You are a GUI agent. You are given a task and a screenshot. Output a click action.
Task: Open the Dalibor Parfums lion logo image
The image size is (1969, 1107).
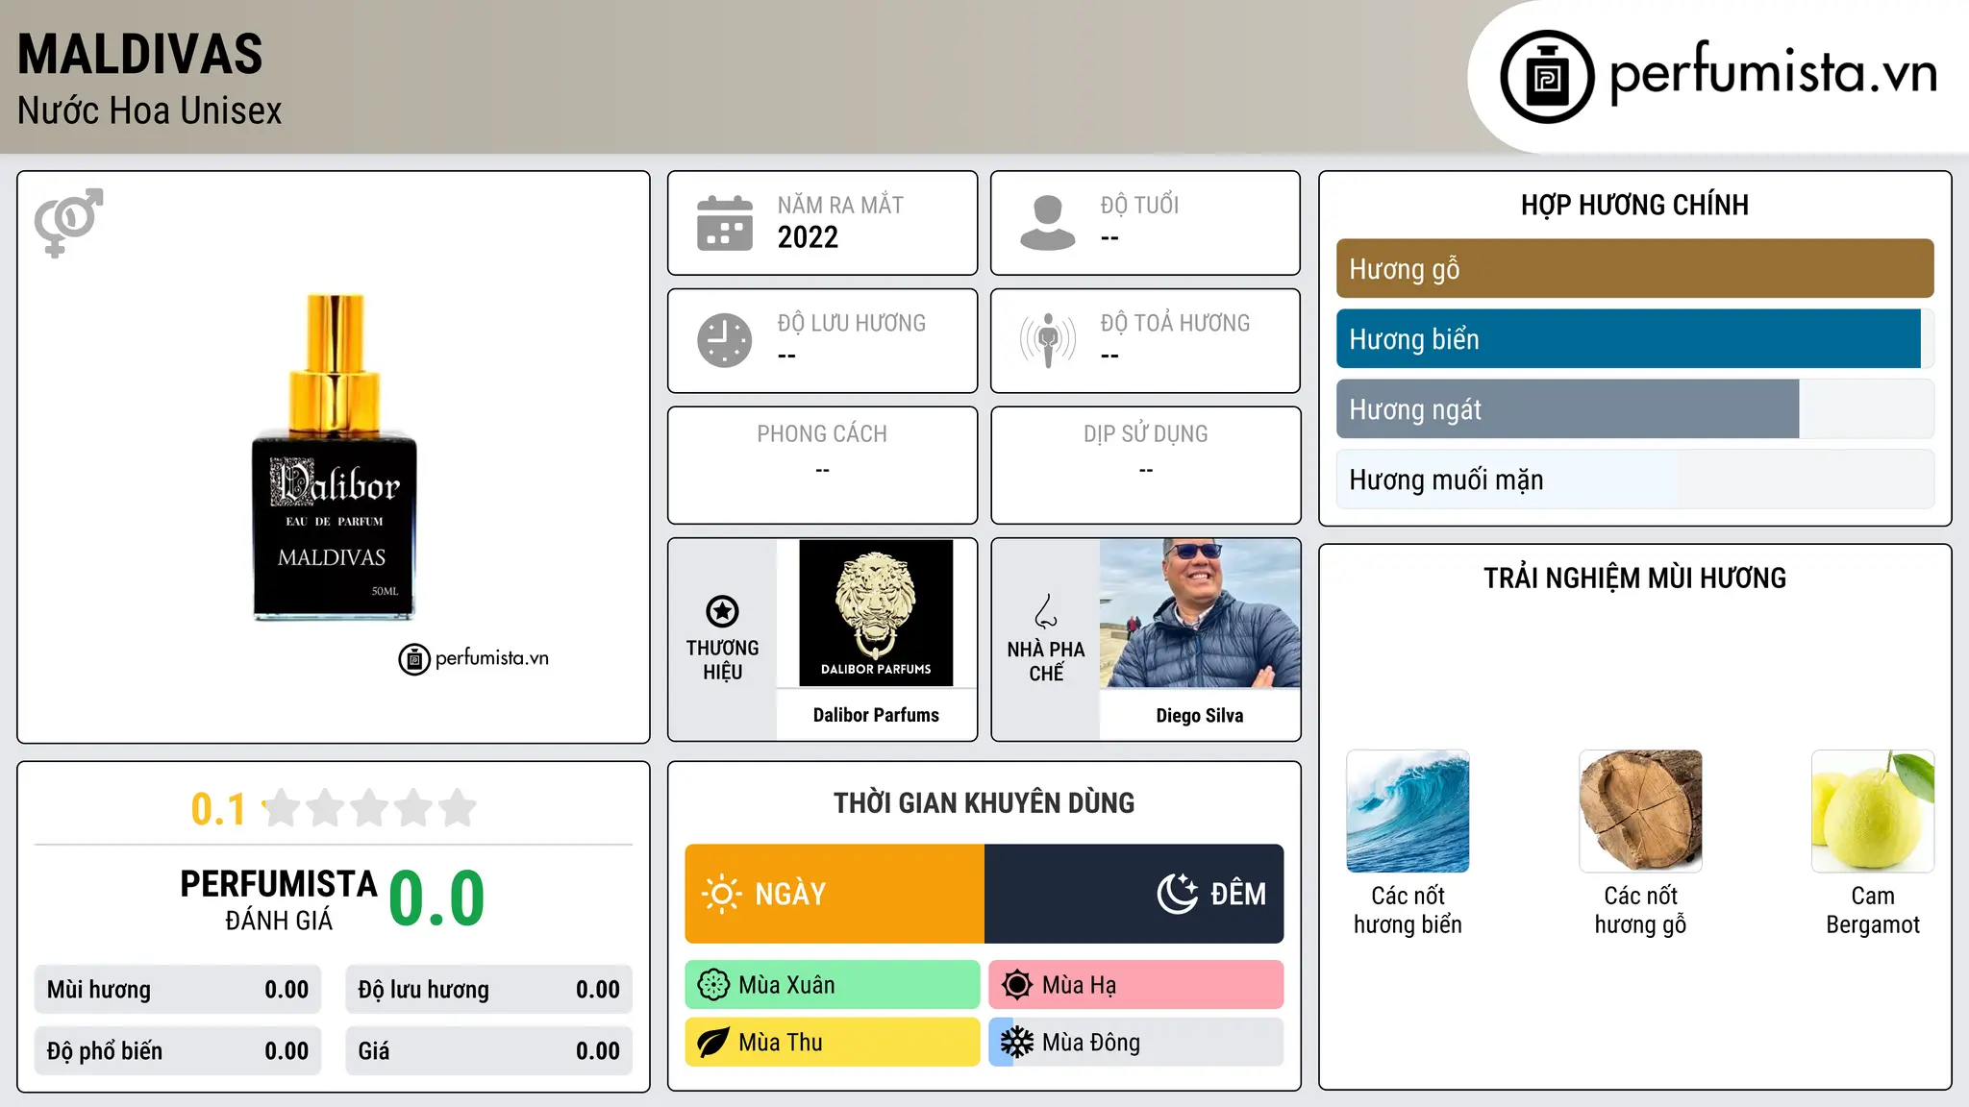point(876,613)
